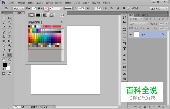Choose the no-color fill option
The height and width of the screenshot is (109, 170).
click(x=31, y=15)
